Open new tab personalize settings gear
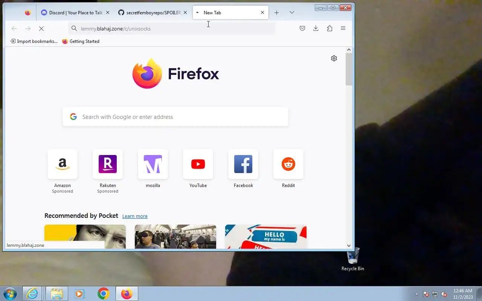482x301 pixels. tap(334, 58)
